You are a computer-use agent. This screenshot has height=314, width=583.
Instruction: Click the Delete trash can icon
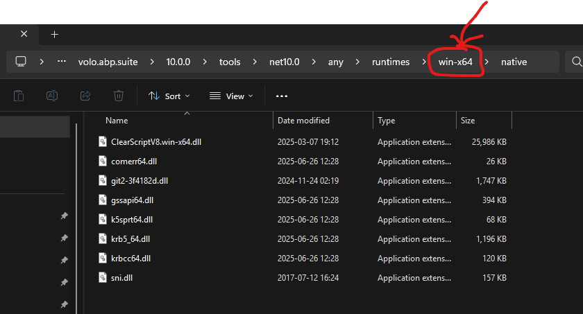tap(119, 96)
